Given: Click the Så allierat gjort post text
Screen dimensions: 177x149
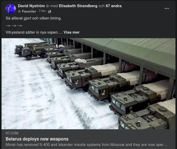Looking at the screenshot, I should coord(34,18).
